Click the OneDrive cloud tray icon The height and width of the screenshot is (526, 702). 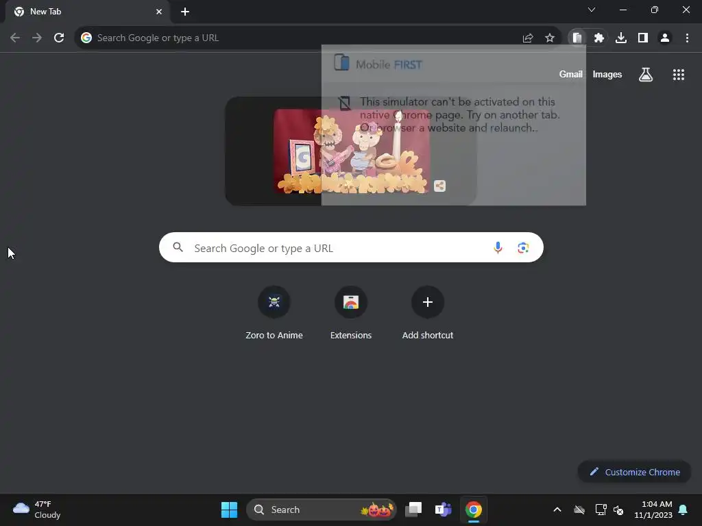(x=579, y=510)
